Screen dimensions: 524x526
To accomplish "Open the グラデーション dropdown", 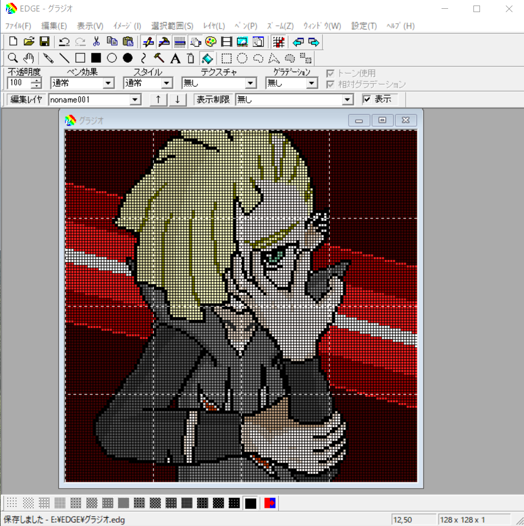I will click(312, 83).
